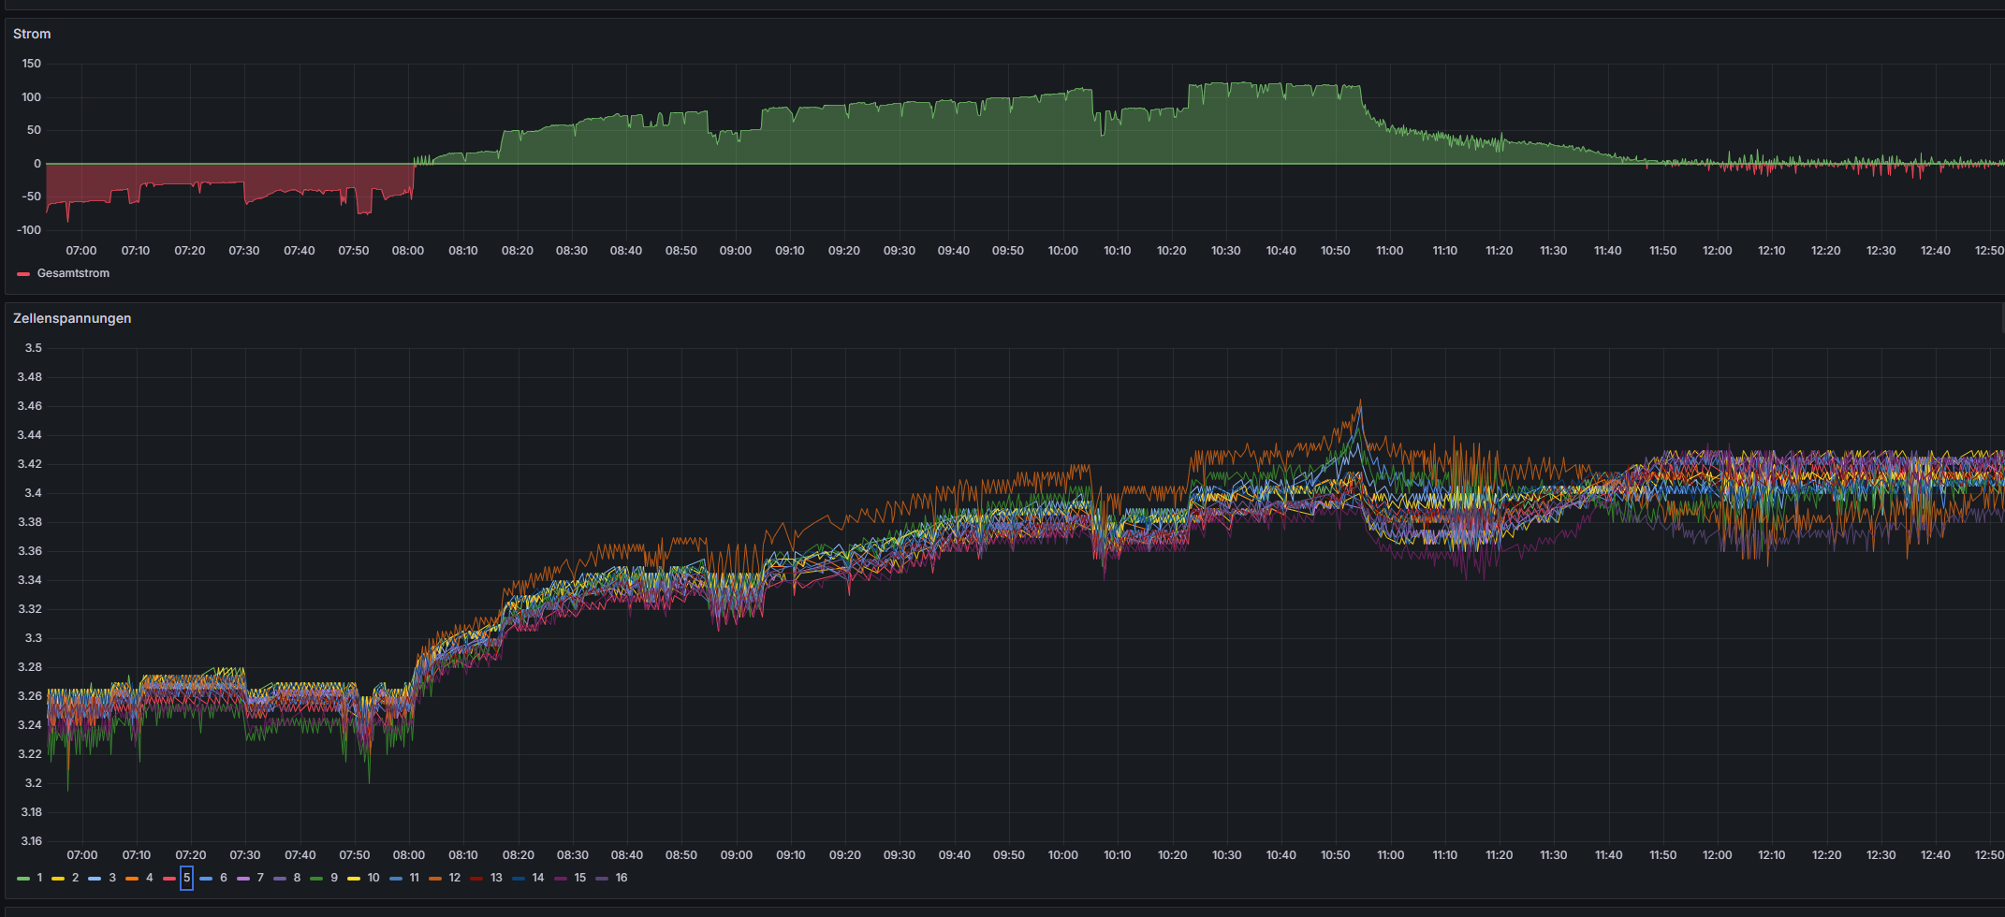Click the 3.16 y-axis label in Zellenspannungen

pyautogui.click(x=32, y=841)
